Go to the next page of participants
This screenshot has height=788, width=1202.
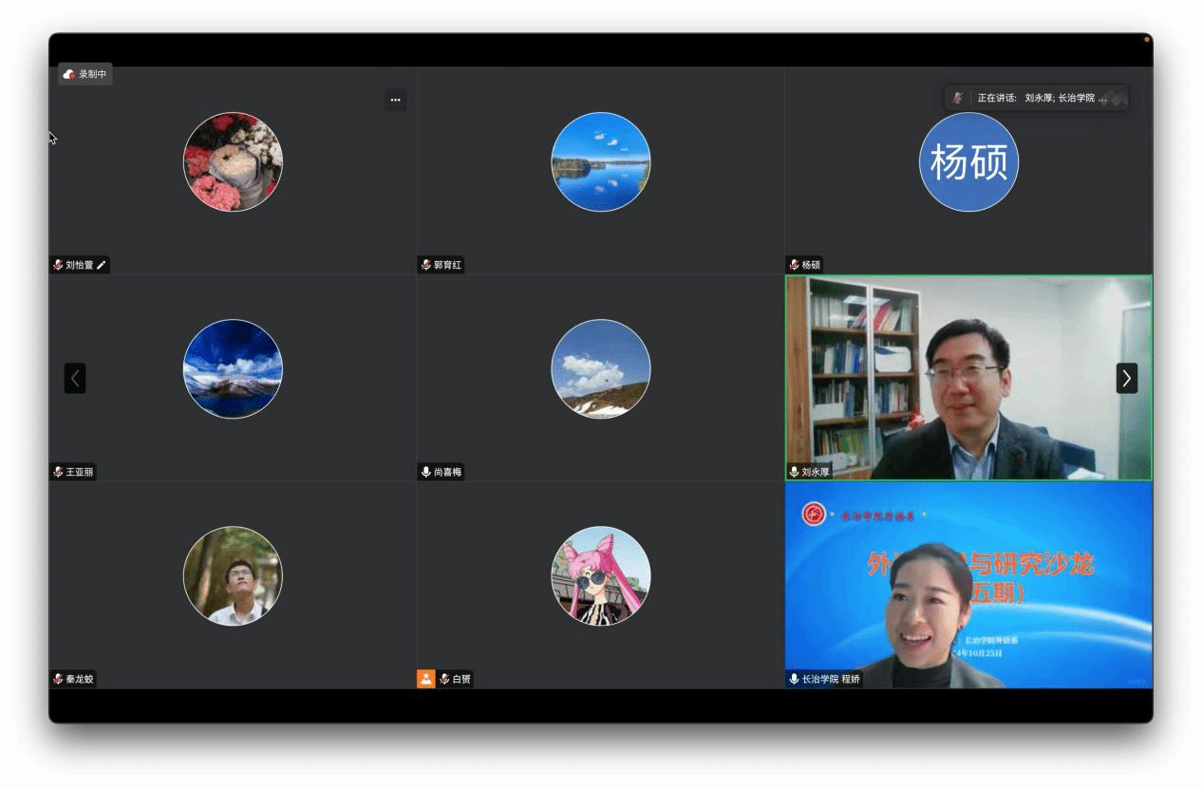(x=1126, y=378)
